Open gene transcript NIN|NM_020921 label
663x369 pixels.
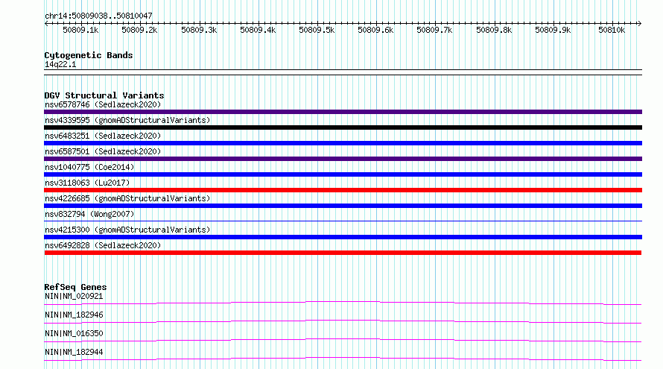pyautogui.click(x=74, y=296)
